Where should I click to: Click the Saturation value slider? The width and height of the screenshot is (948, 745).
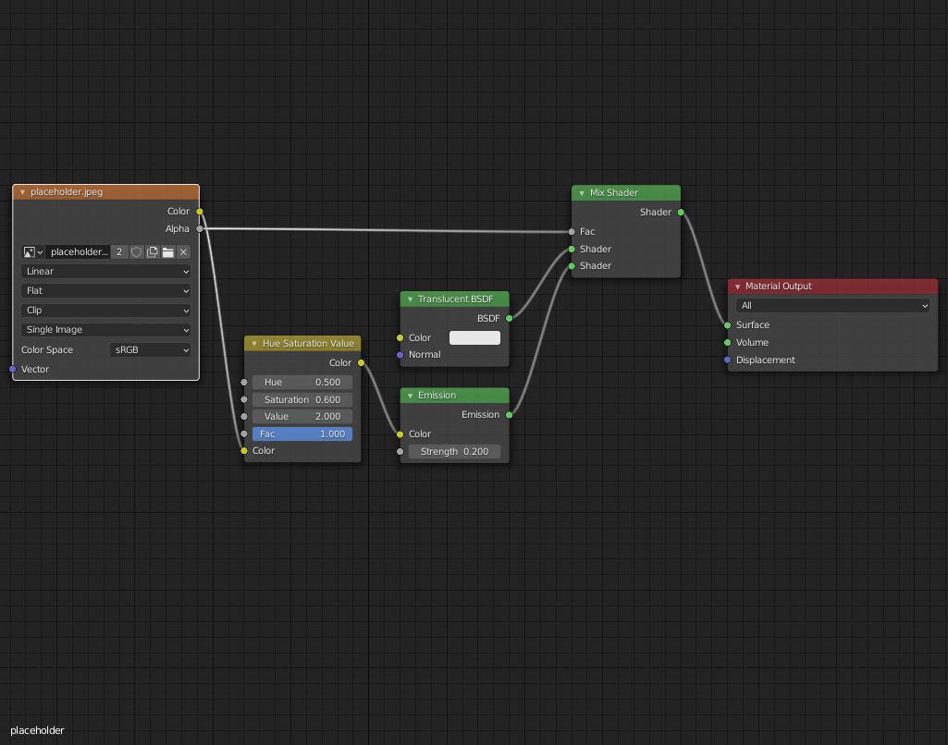click(x=302, y=399)
